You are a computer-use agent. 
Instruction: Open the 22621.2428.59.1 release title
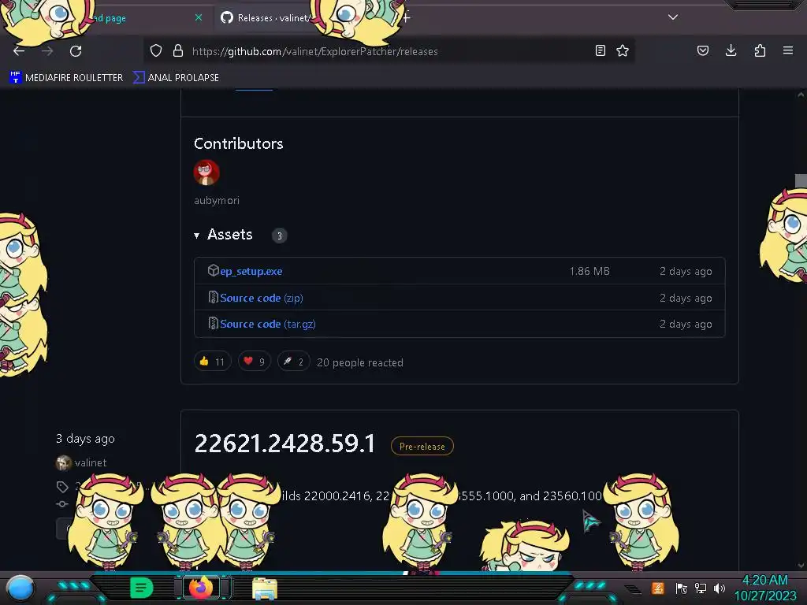point(284,444)
